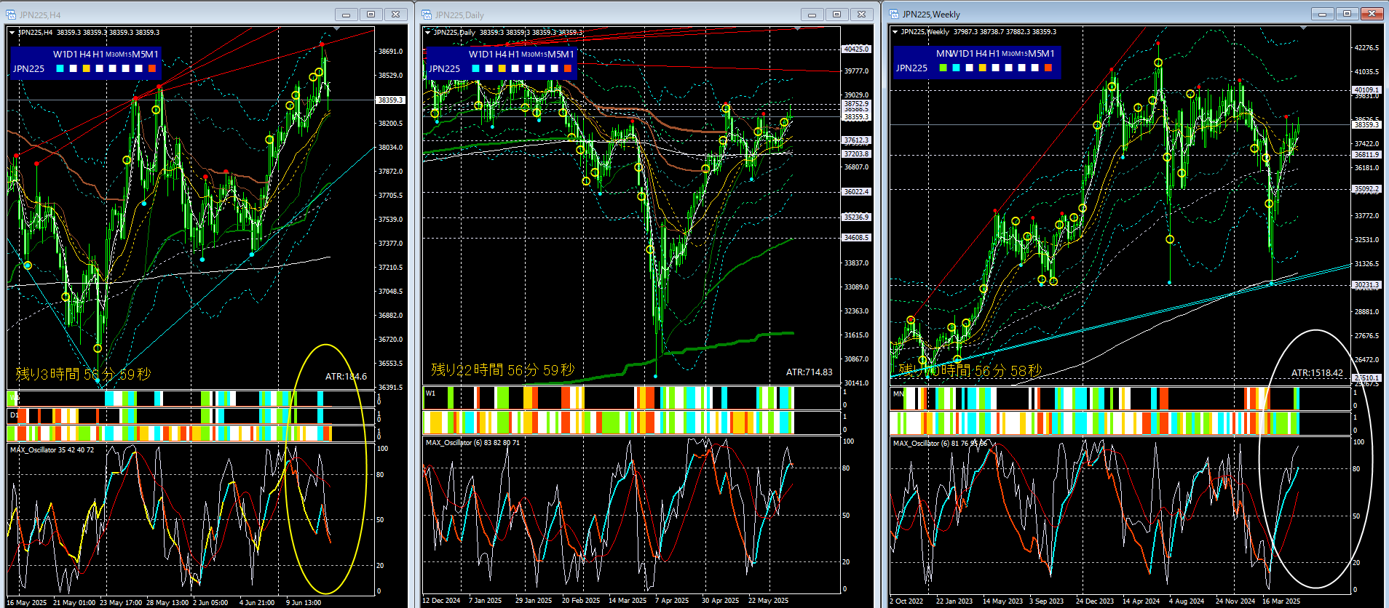The image size is (1389, 608).
Task: Click the chart shift marker on Daily chart
Action: point(798,29)
